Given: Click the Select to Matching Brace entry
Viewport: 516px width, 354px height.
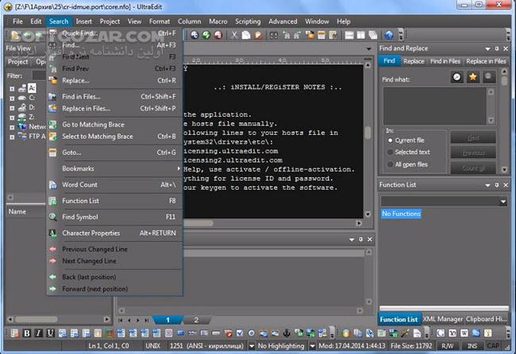Looking at the screenshot, I should point(114,137).
